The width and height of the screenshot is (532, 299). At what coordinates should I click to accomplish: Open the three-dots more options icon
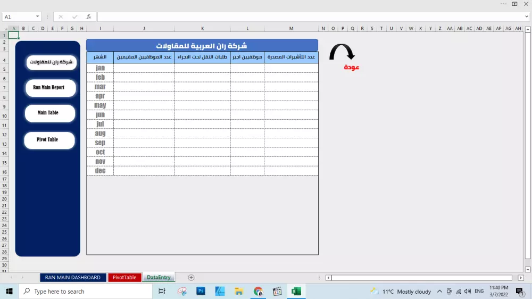pyautogui.click(x=503, y=4)
